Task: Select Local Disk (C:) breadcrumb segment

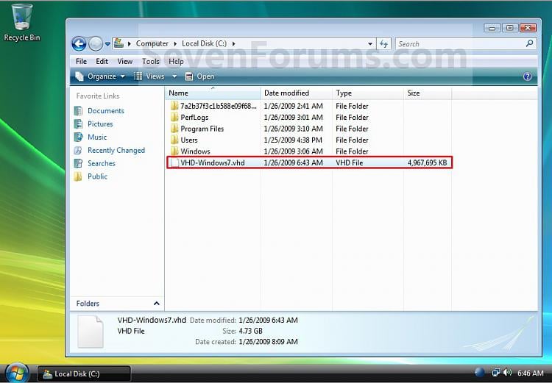Action: click(204, 43)
